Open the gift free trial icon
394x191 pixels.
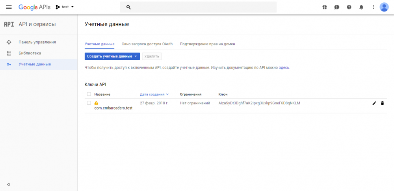[324, 7]
